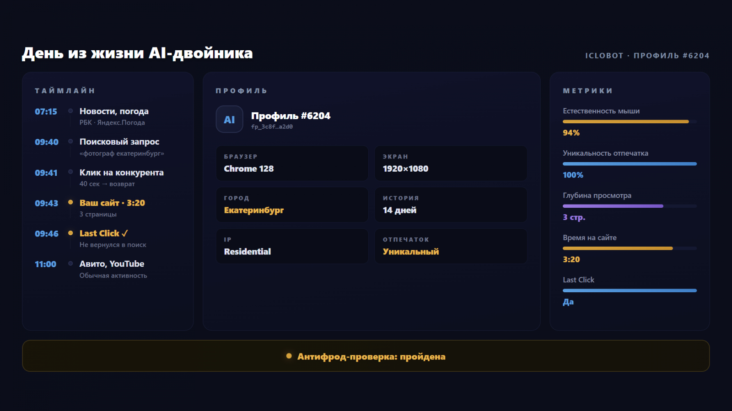Viewport: 732px width, 411px height.
Task: Click the Отпечаток Уникальный card
Action: click(451, 246)
